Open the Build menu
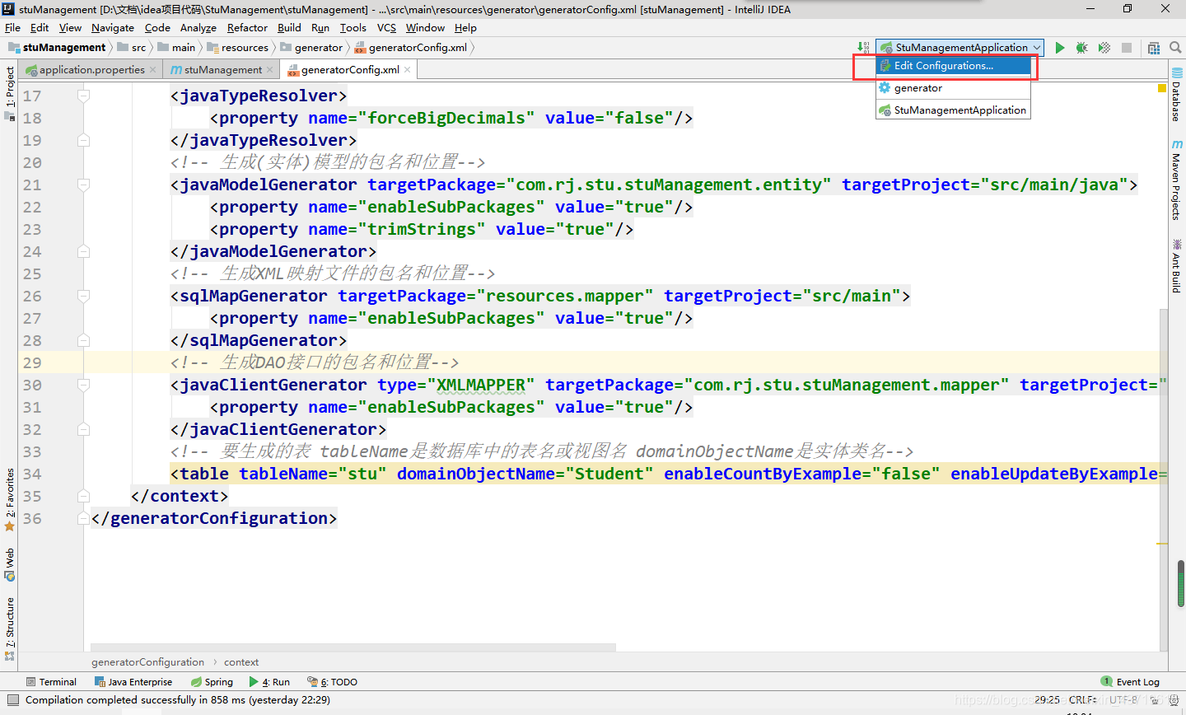 coord(289,27)
